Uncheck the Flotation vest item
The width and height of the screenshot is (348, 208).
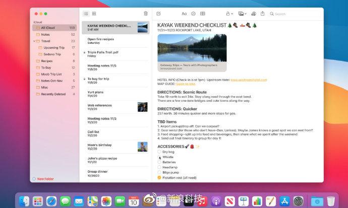[159, 178]
